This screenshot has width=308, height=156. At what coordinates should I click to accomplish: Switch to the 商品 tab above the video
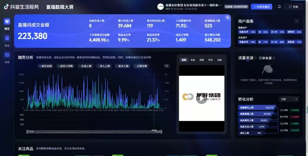click(193, 60)
